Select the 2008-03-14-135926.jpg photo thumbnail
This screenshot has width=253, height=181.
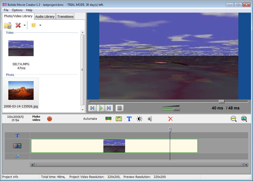click(x=21, y=90)
